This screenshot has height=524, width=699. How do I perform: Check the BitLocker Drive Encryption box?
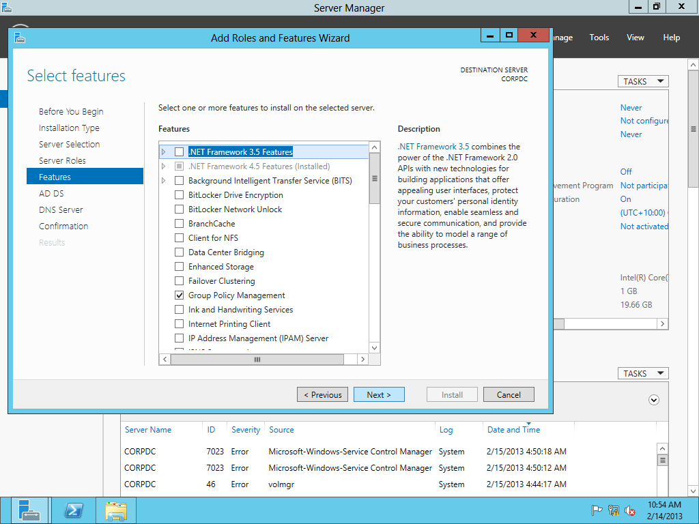[x=180, y=194]
